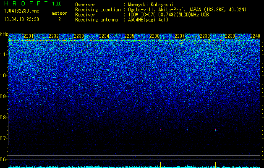Select the 2235 time marker
264x168 pixels.
click(x=129, y=36)
